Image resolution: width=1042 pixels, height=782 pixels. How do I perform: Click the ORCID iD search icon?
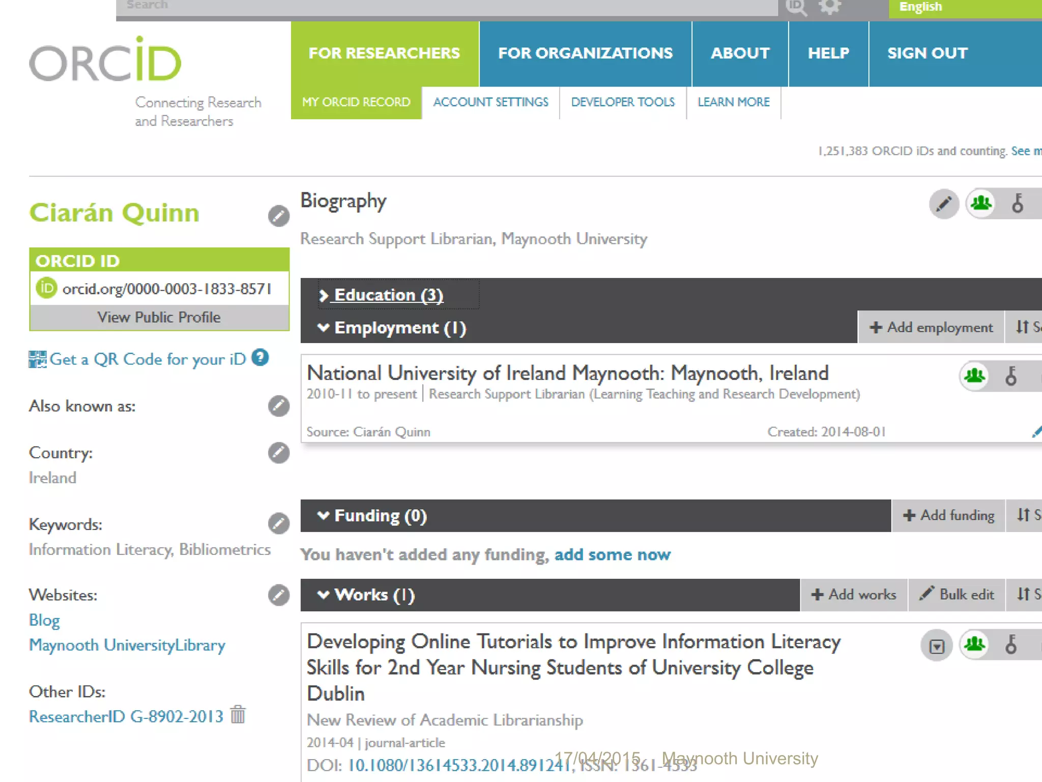click(796, 7)
